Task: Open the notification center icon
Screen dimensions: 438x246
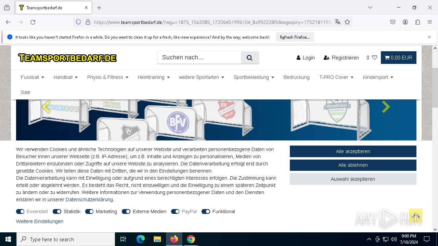Action: 427,239
